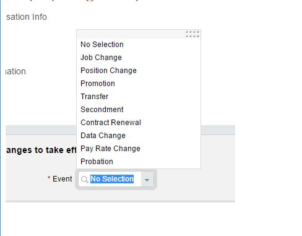The width and height of the screenshot is (302, 236).
Task: Click the dotted grip handle of dropdown list
Action: point(192,34)
